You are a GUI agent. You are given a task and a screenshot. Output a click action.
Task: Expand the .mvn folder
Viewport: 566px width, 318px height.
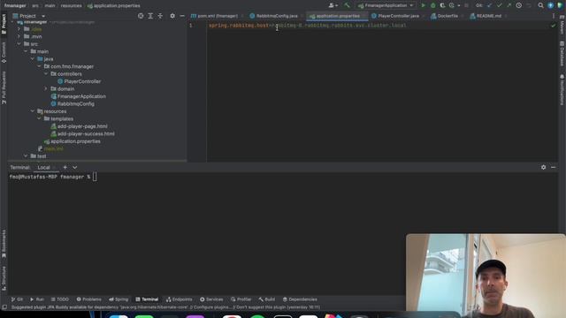pos(19,36)
